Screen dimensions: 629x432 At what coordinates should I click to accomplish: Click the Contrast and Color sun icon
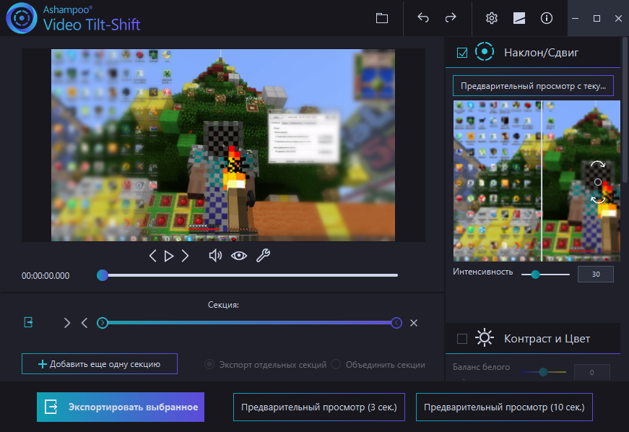tap(484, 338)
